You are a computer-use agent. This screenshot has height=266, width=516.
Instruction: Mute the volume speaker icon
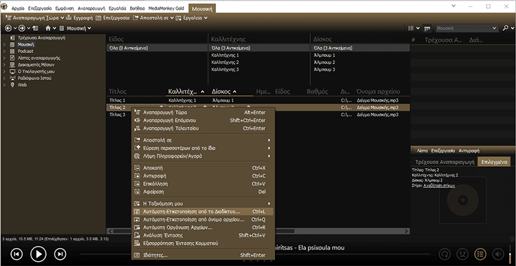point(497,254)
